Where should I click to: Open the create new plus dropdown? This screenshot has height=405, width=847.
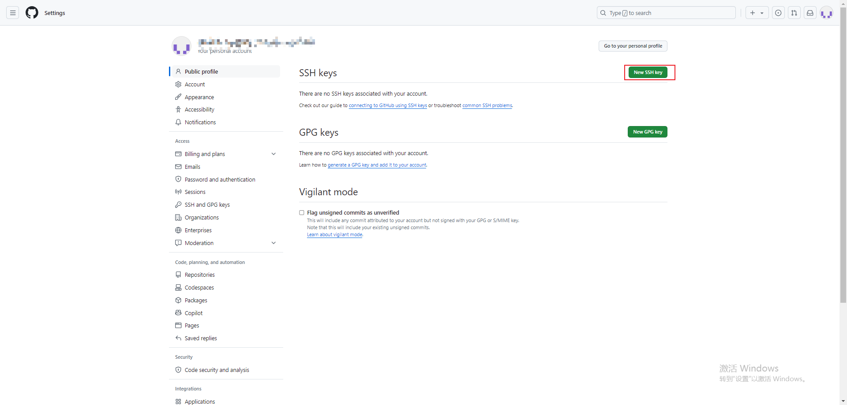click(757, 13)
